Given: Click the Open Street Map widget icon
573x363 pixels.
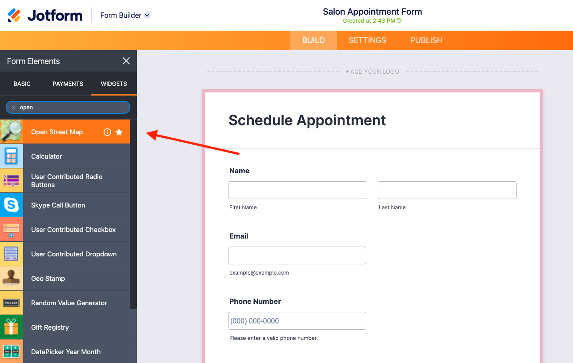Looking at the screenshot, I should [12, 132].
